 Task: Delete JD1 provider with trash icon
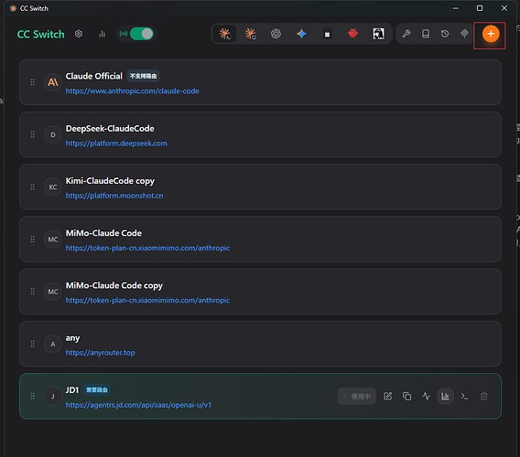click(484, 396)
